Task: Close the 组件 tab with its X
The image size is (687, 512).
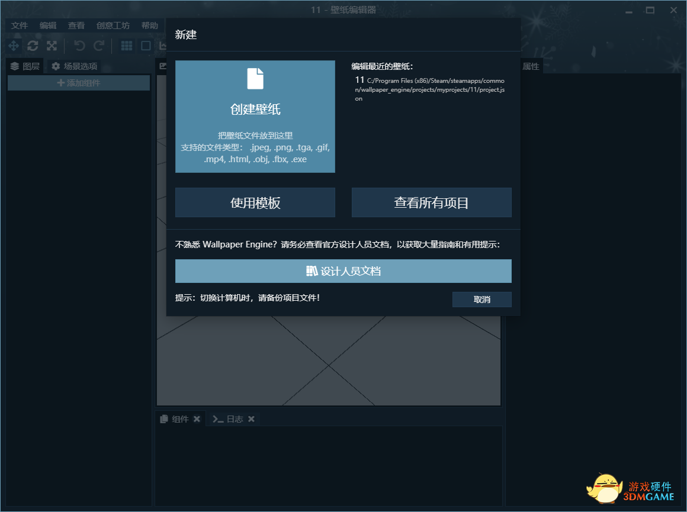Action: (197, 418)
